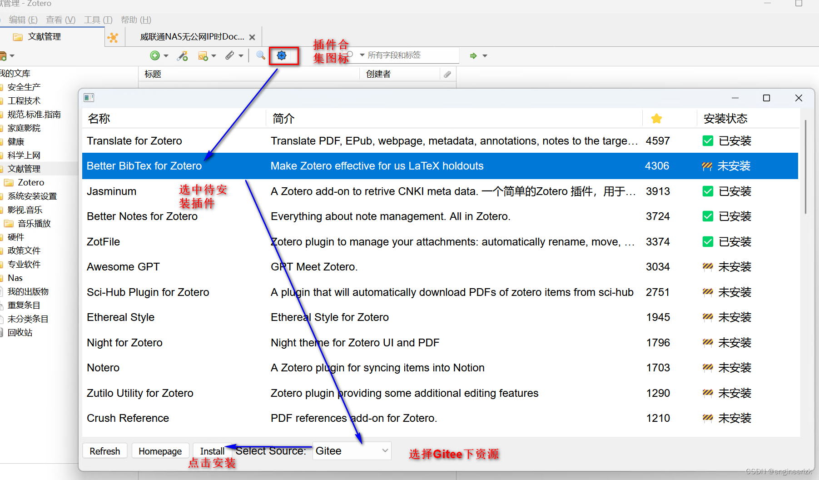
Task: Select the Jasminum plugin row
Action: (x=440, y=191)
